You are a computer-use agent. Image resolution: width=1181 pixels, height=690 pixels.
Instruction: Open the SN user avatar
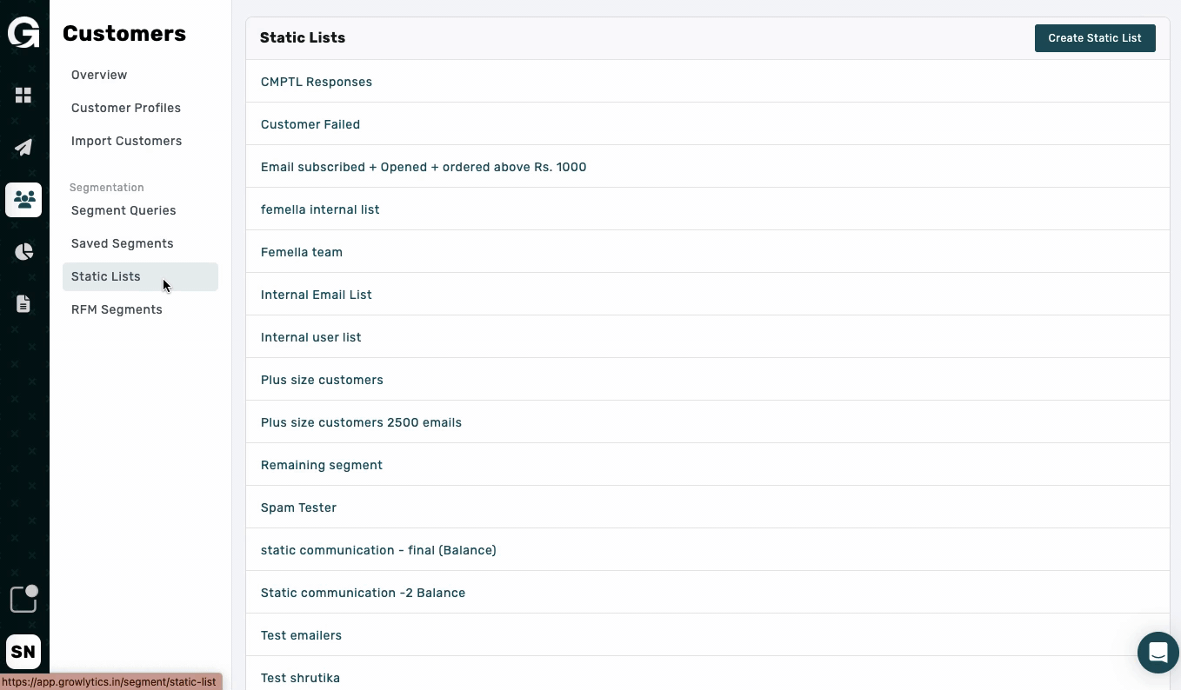coord(23,652)
